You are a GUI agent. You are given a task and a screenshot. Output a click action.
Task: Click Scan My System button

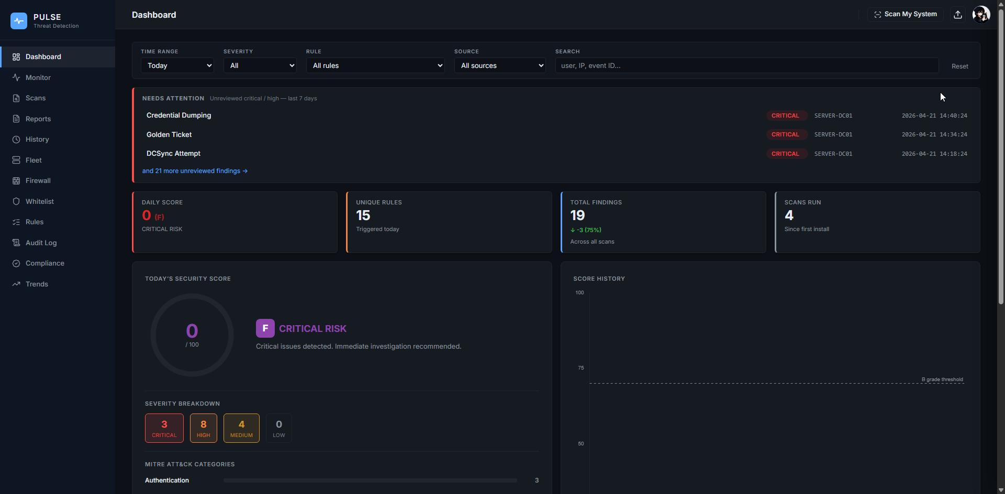pos(906,15)
